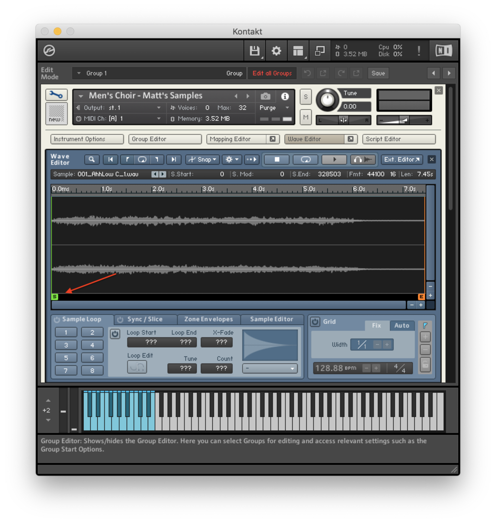Open the instrument info icon

click(285, 96)
